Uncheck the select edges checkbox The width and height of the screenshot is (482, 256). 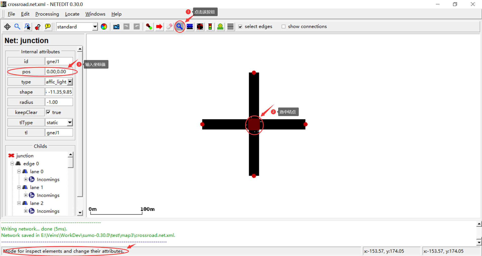(240, 26)
